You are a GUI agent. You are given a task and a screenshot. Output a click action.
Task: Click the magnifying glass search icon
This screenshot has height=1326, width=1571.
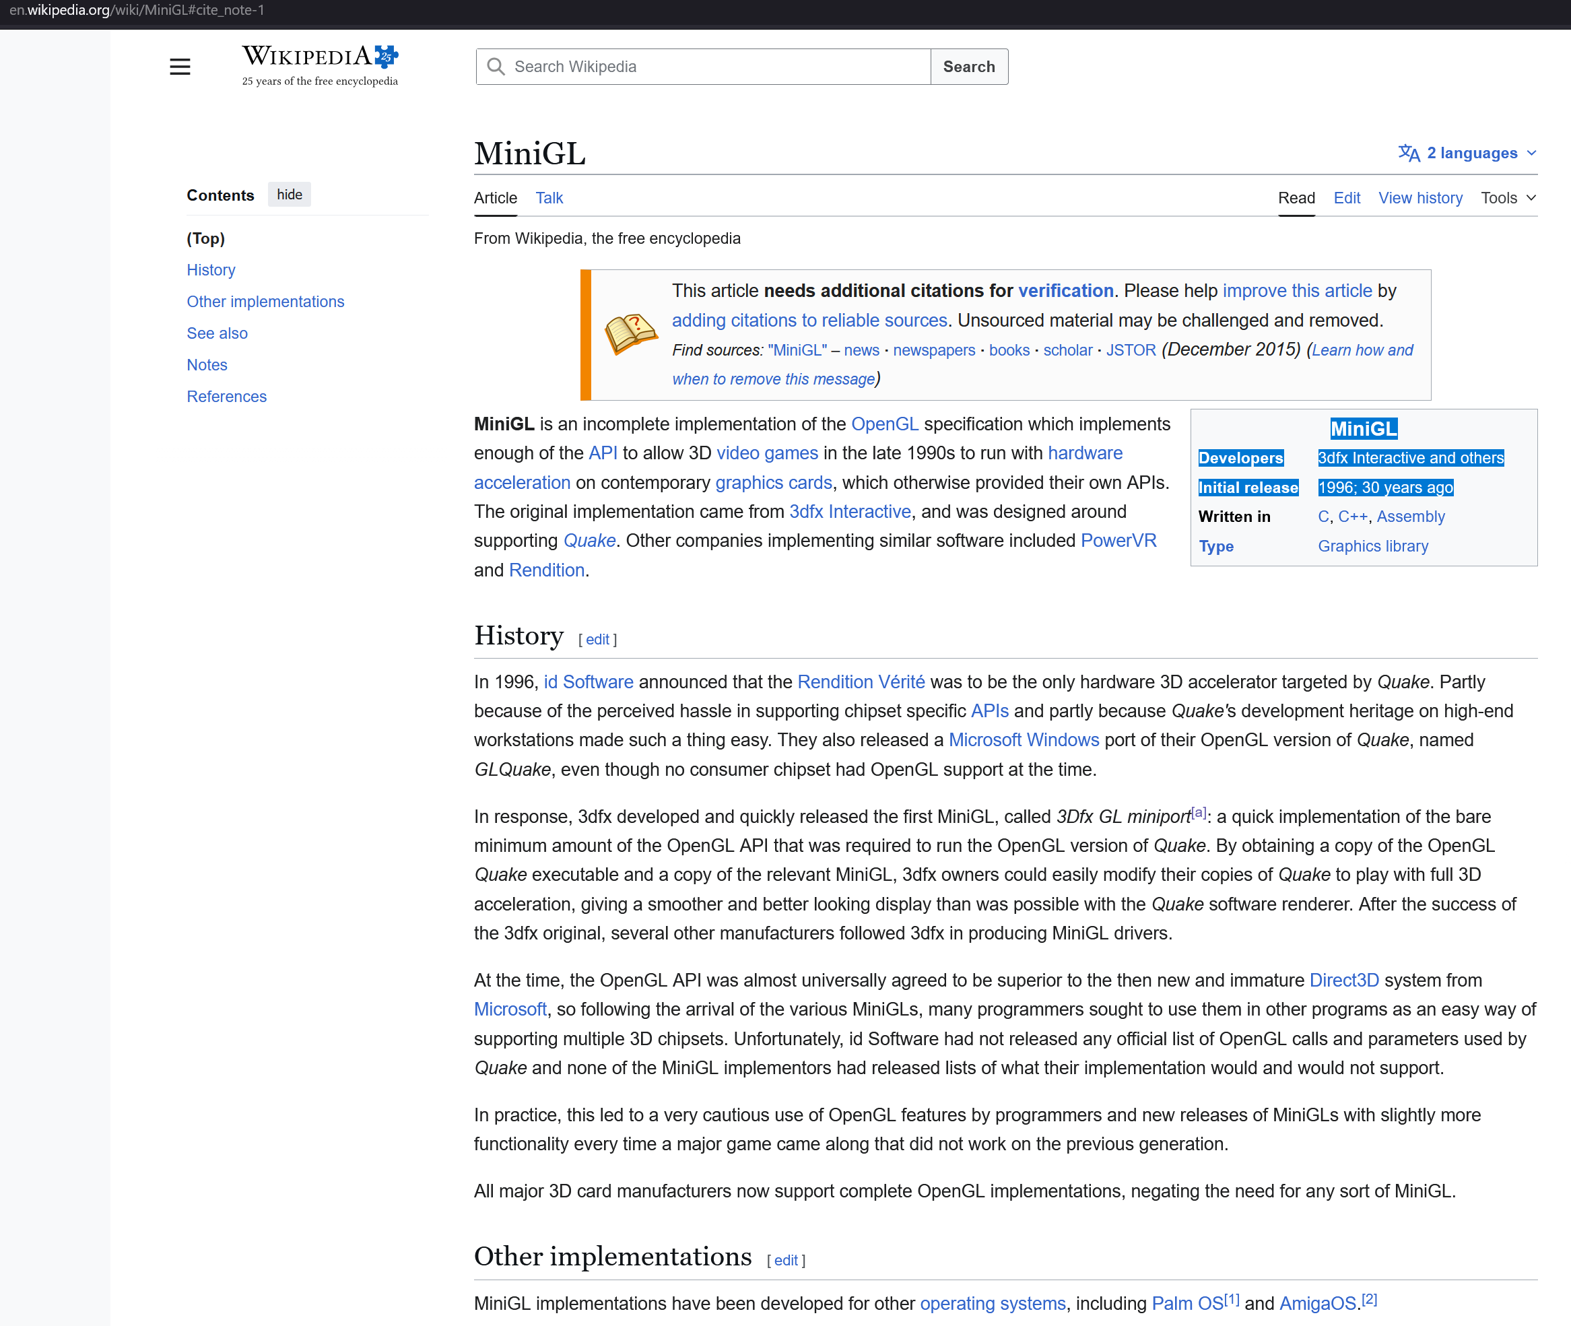point(496,67)
